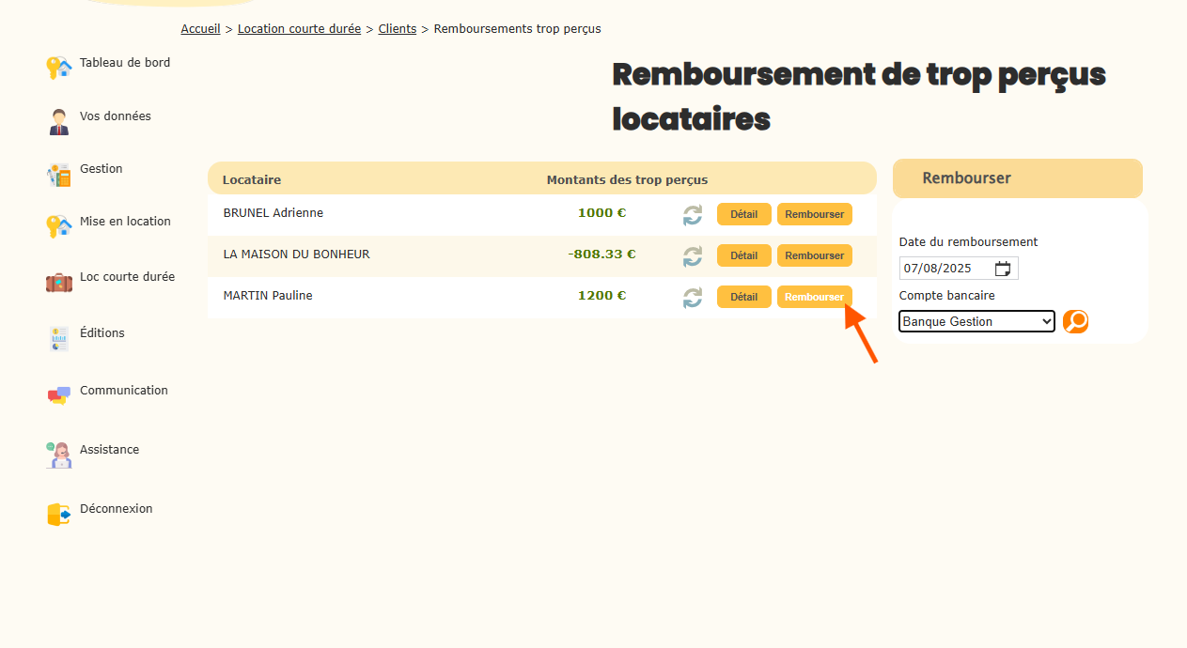Open Vos données menu item
Image resolution: width=1187 pixels, height=648 pixels.
116,116
